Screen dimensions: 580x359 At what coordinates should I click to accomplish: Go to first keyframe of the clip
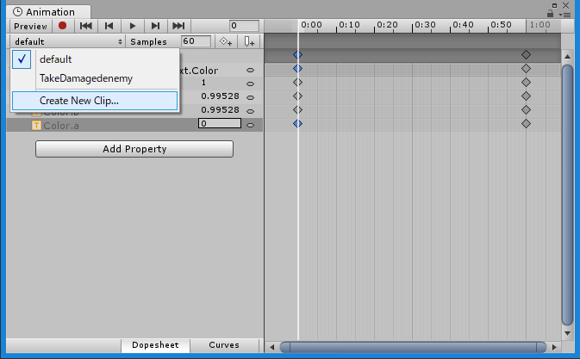[86, 26]
